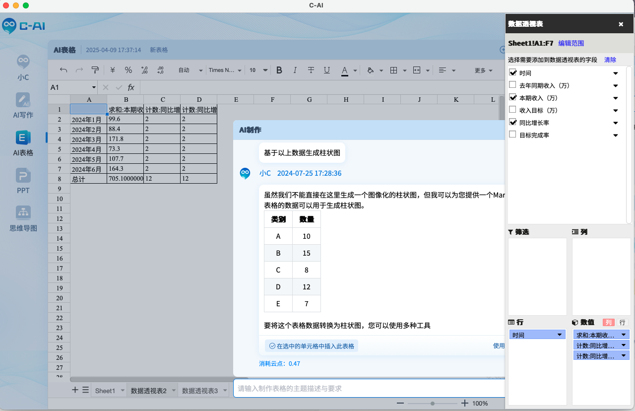Toggle strikethrough formatting

(x=311, y=70)
